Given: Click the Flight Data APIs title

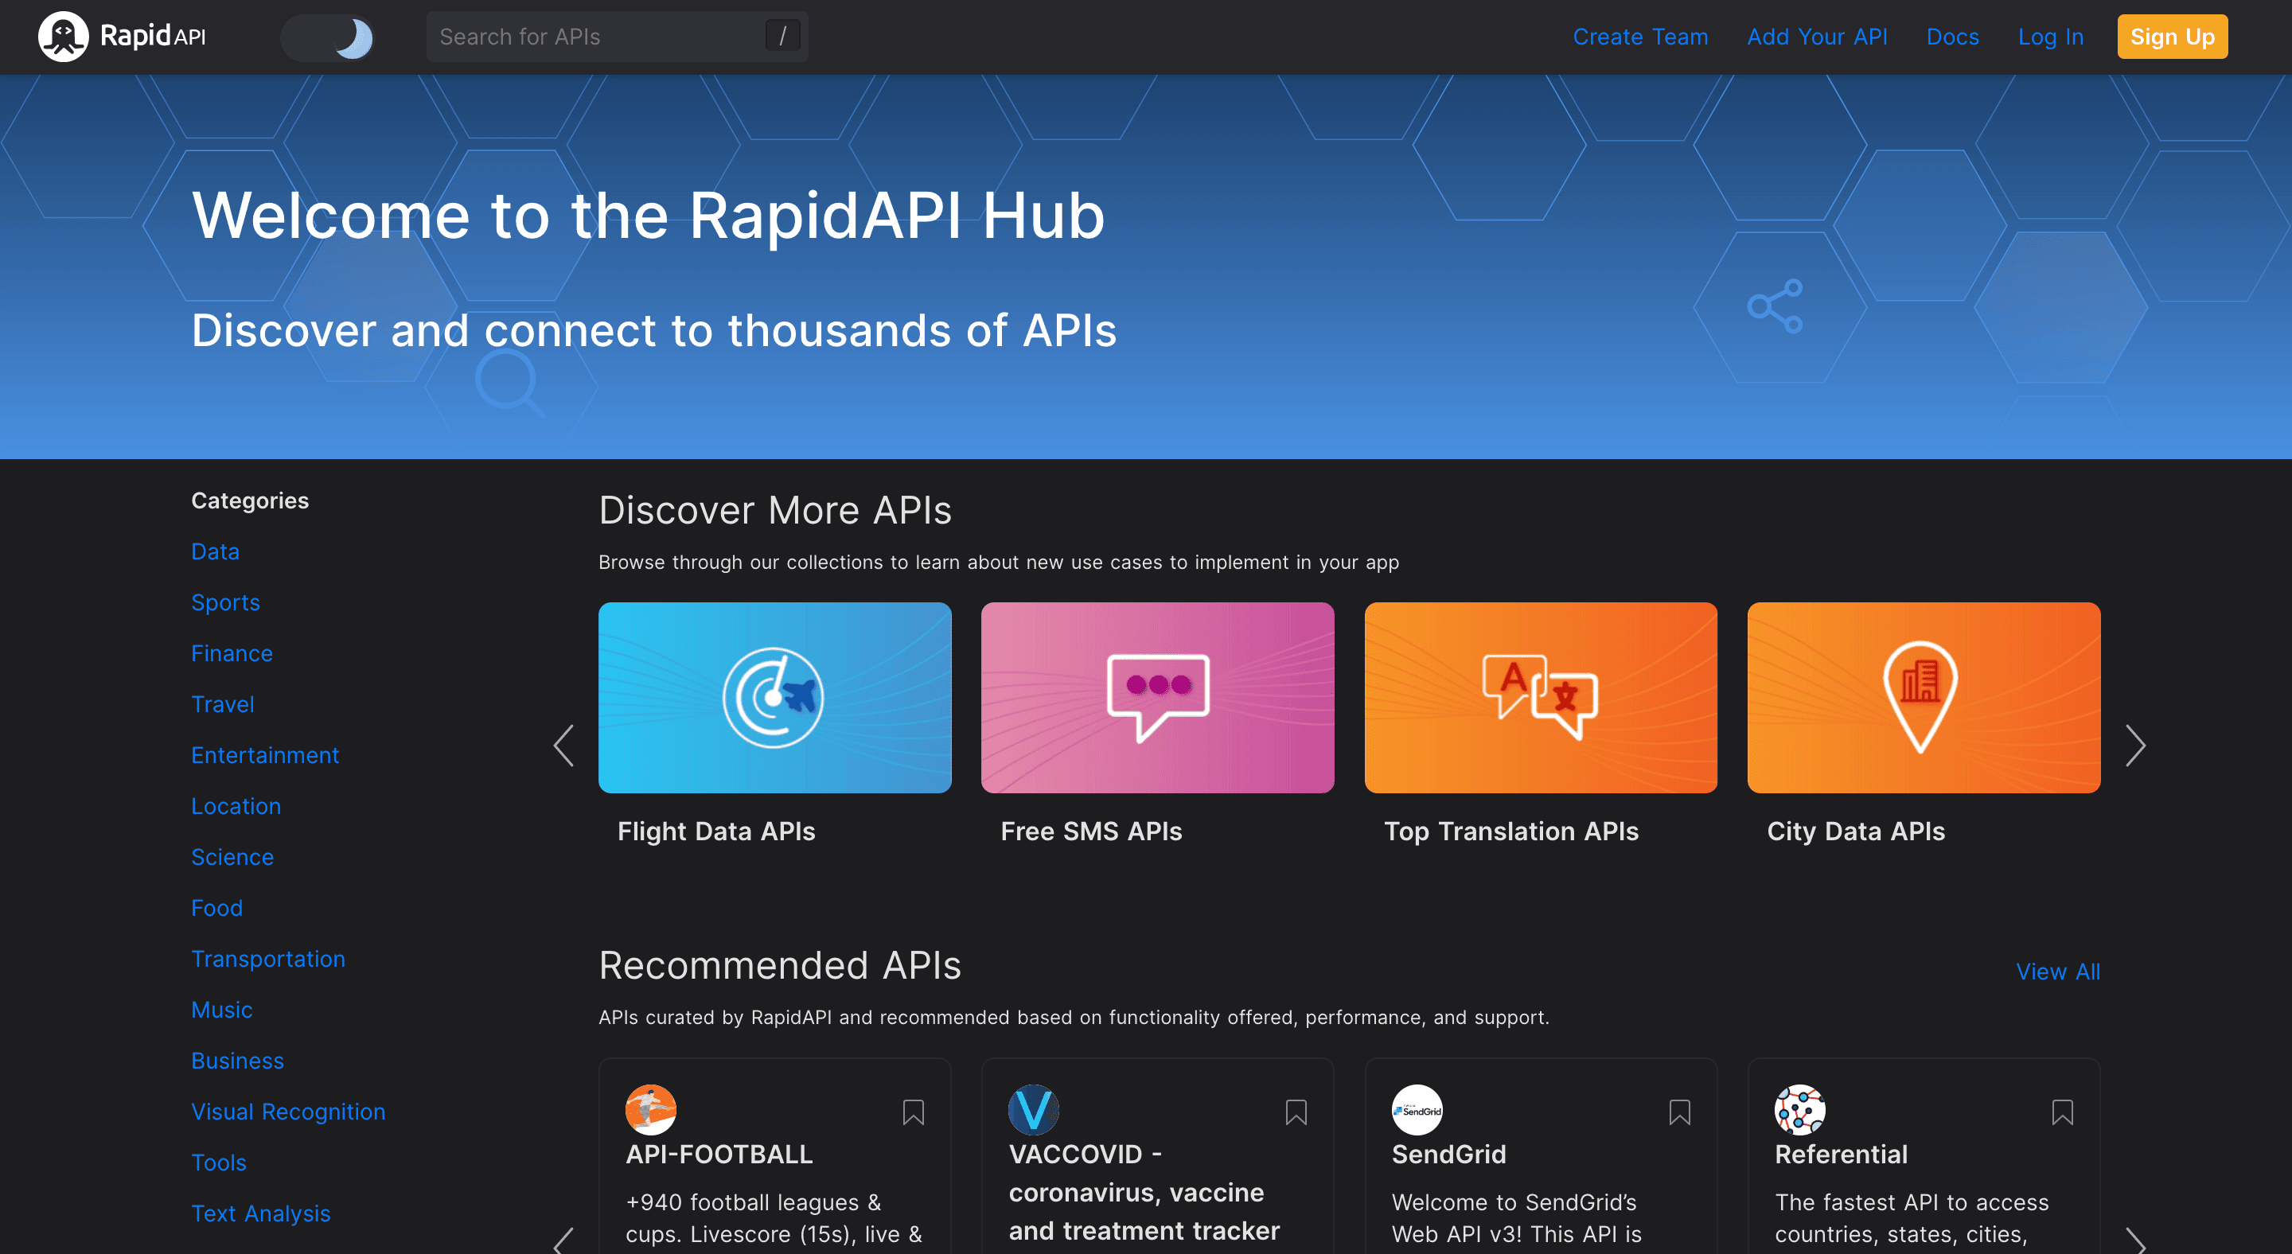Looking at the screenshot, I should tap(716, 831).
